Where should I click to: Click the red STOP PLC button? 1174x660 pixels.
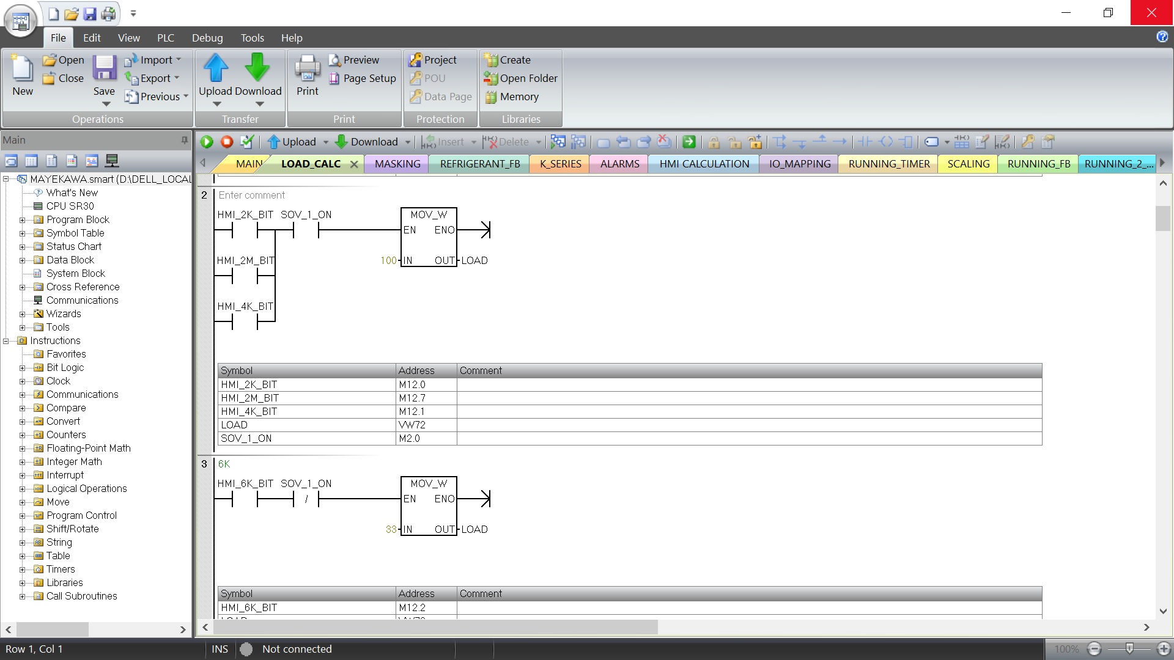227,142
